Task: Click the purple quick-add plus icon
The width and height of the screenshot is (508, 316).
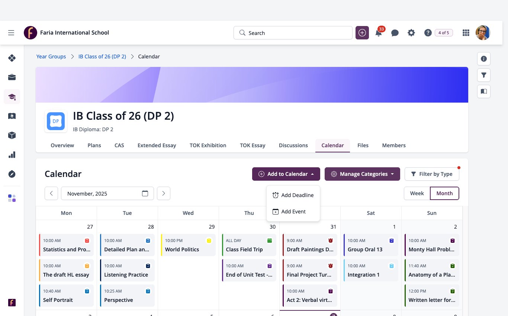Action: coord(362,33)
